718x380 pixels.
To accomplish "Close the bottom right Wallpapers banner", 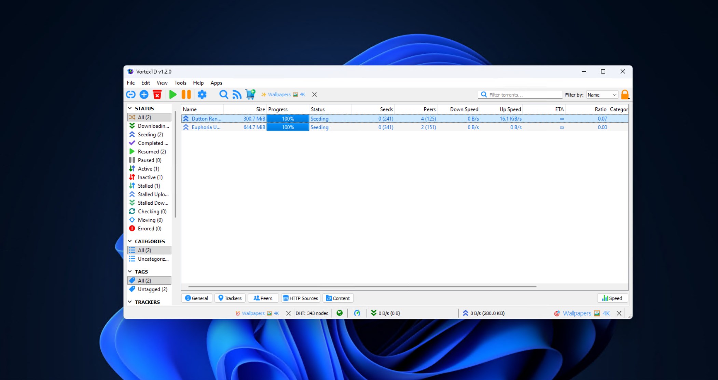I will (619, 313).
